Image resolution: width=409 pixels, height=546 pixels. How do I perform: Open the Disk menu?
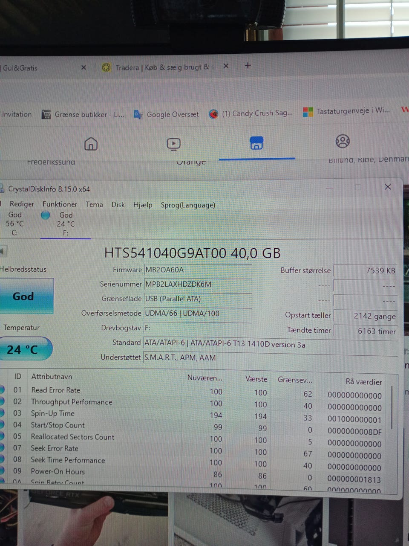pos(118,205)
